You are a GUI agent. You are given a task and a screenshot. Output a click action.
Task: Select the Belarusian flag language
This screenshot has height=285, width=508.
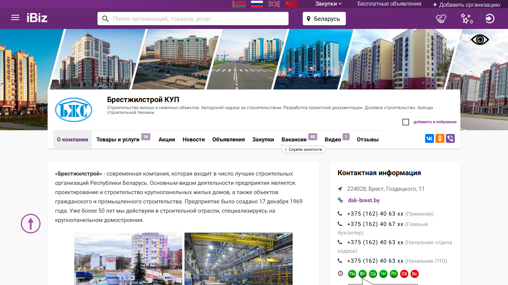tap(239, 4)
